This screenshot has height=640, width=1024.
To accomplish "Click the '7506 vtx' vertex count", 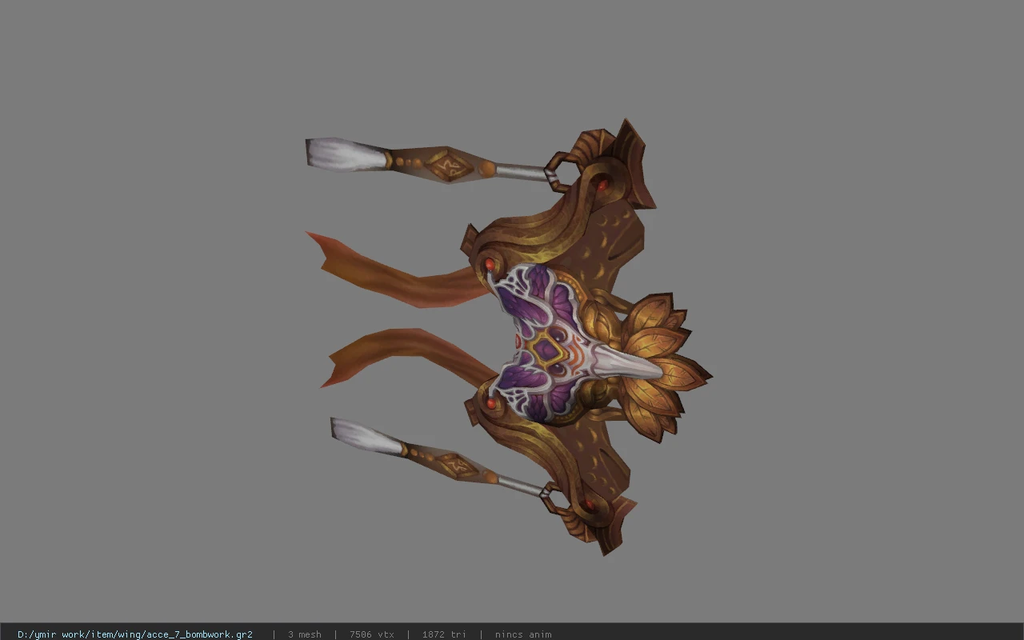I will pos(372,634).
